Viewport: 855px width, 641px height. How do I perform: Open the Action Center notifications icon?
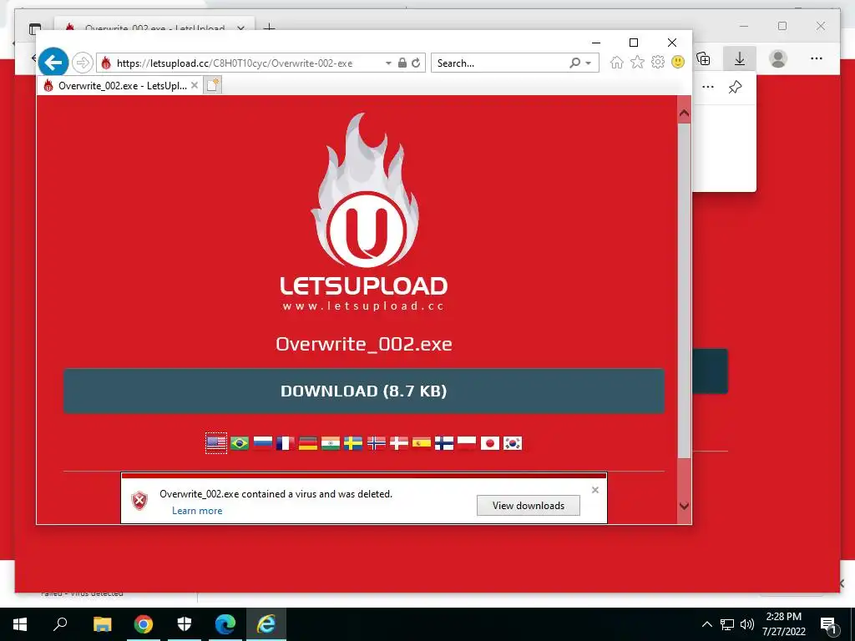point(829,625)
